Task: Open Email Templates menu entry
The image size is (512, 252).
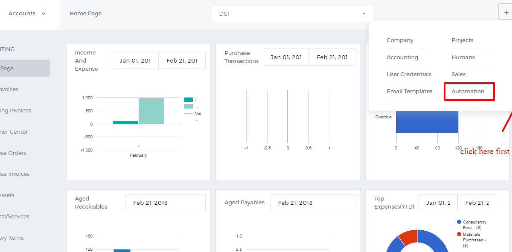Action: coord(410,92)
